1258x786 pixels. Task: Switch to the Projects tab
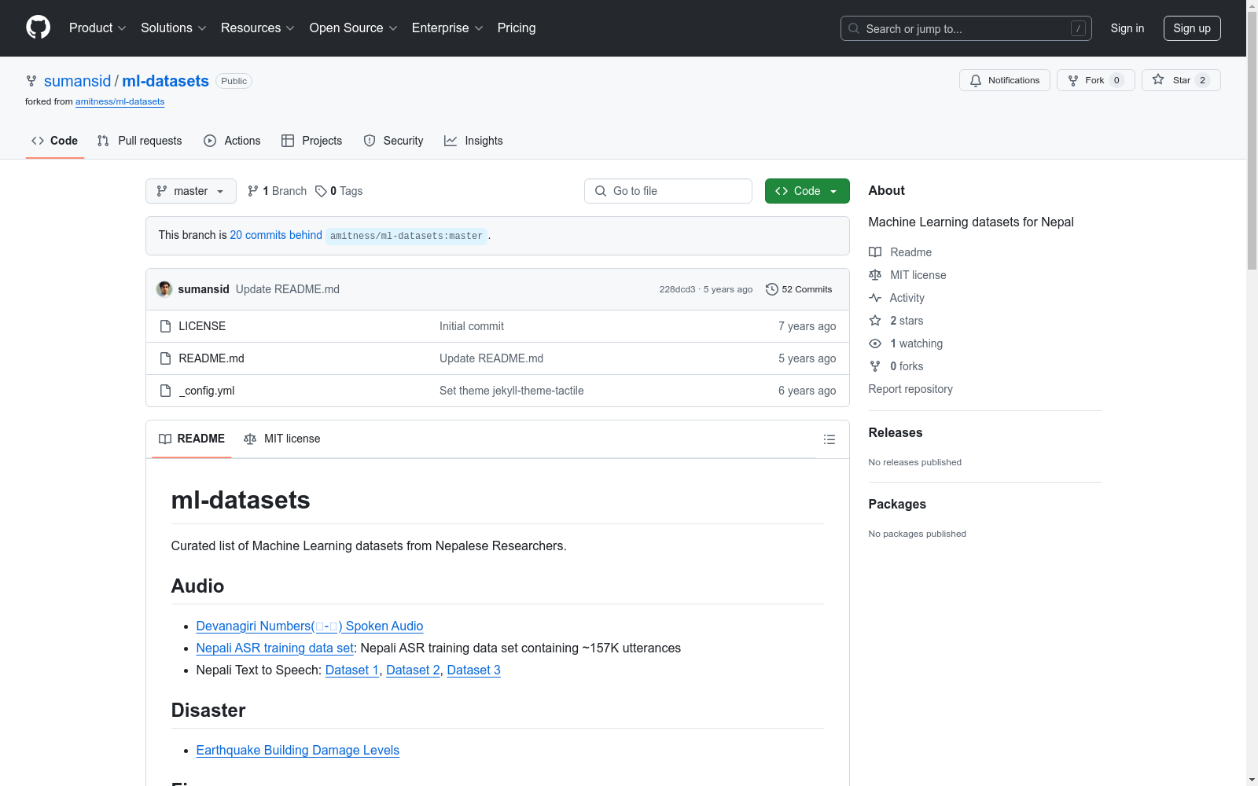pos(312,141)
